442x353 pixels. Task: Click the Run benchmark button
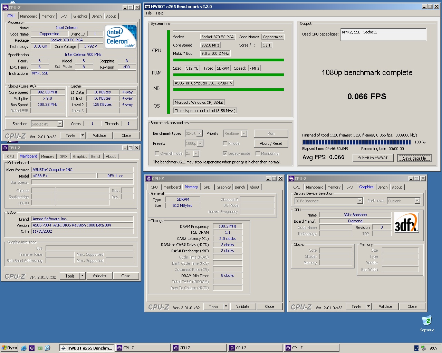click(271, 133)
